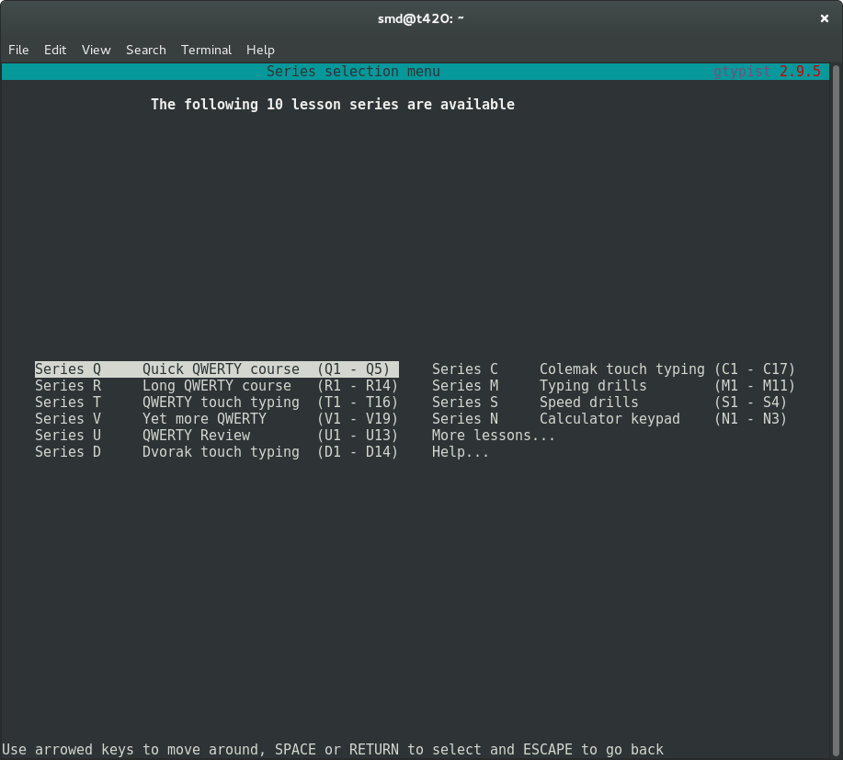Open the View menu
Screen dimensions: 843x760
(96, 50)
